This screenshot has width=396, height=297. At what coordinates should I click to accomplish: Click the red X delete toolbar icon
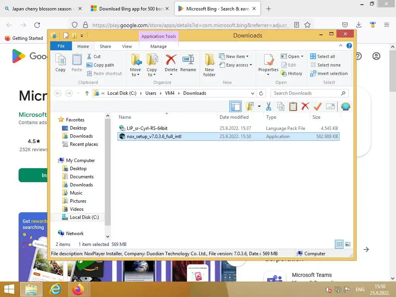coord(305,106)
